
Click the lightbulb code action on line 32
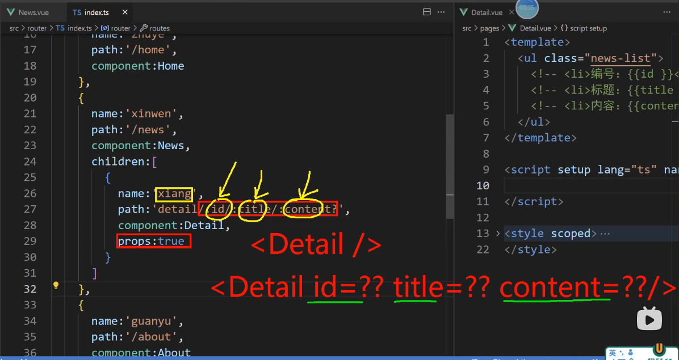pos(56,285)
